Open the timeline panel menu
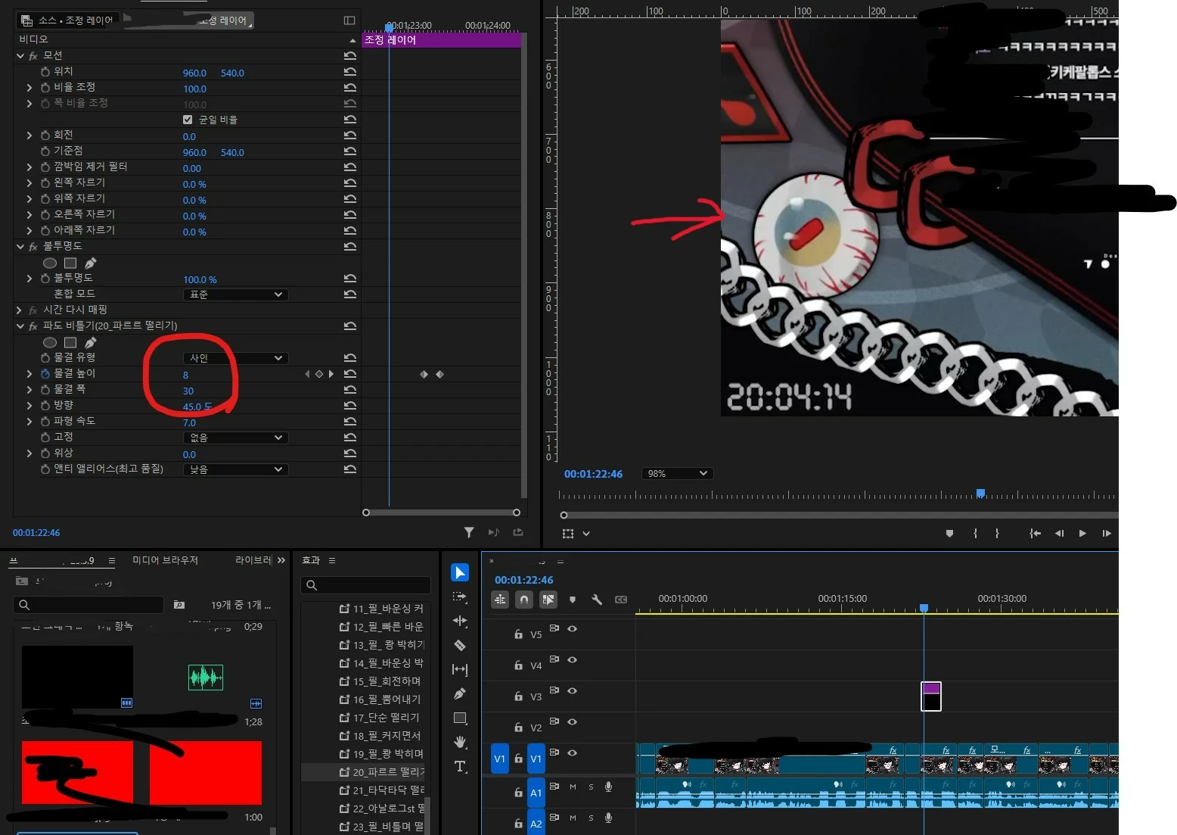This screenshot has width=1177, height=835. click(561, 562)
